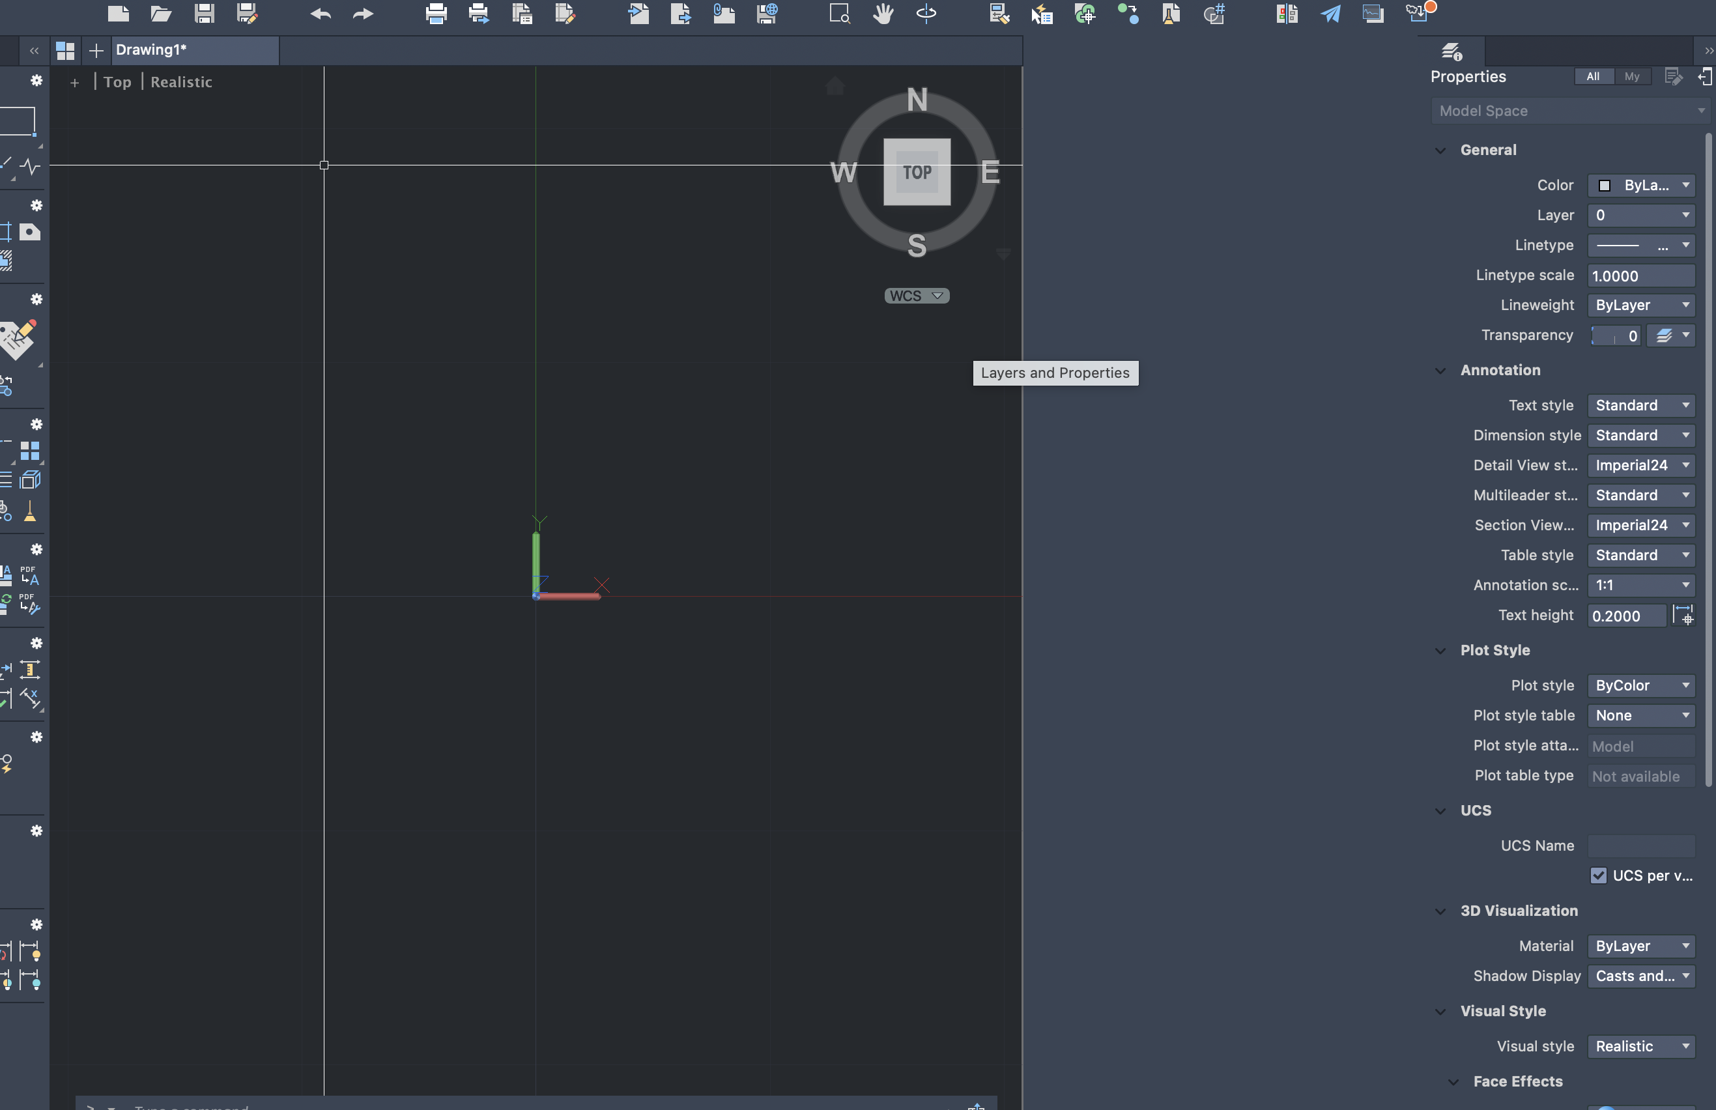Click the TOP face of ViewCube
Screen dimensions: 1716x1110
(917, 172)
